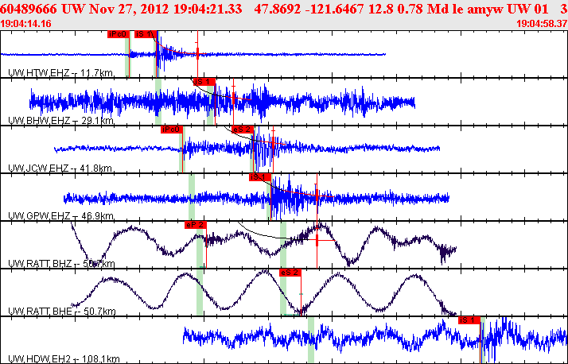Click the eS 2 pick flag on JCW trace
The width and height of the screenshot is (568, 364).
pos(243,130)
